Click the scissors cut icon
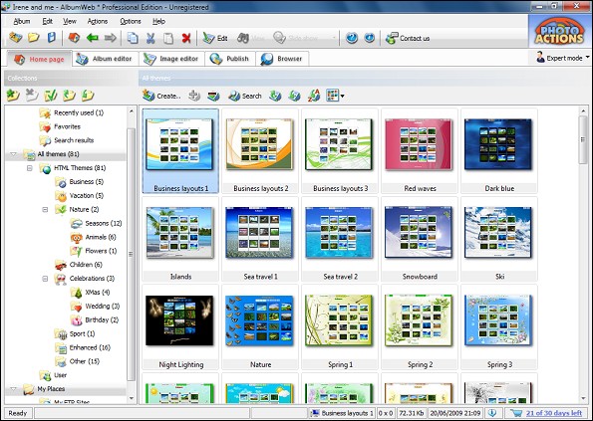 pos(150,38)
